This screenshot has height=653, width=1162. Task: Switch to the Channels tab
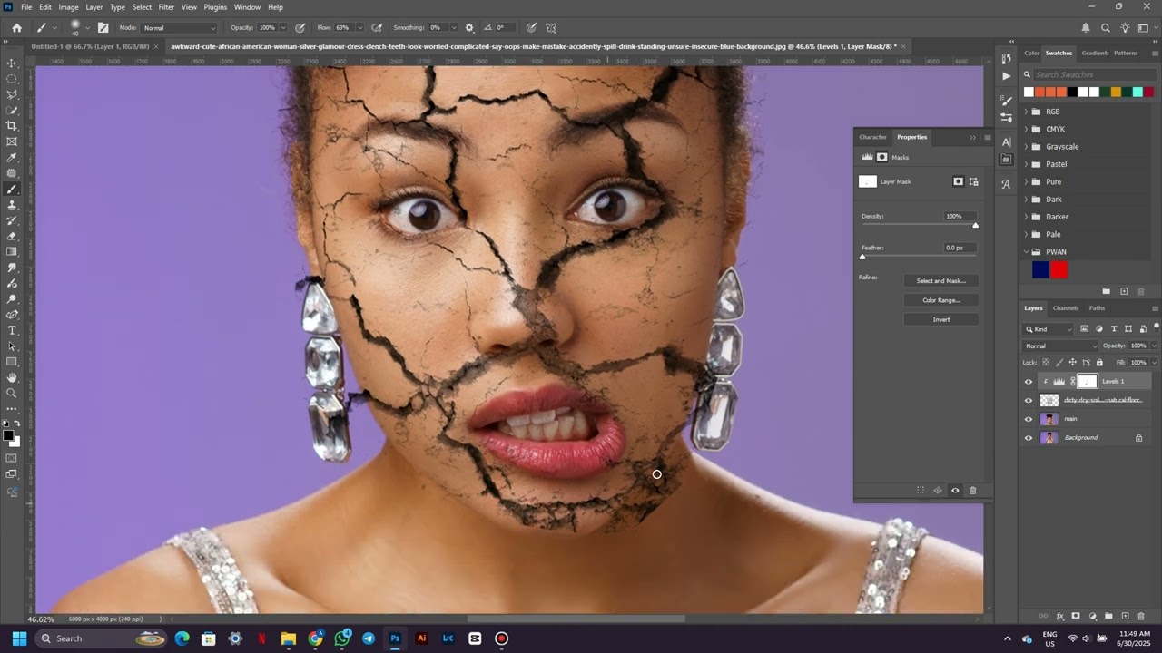(1066, 308)
